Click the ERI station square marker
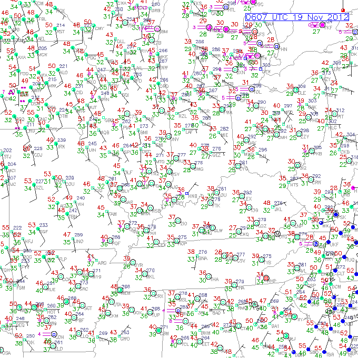Image resolution: width=358 pixels, height=358 pixels. 331,67
